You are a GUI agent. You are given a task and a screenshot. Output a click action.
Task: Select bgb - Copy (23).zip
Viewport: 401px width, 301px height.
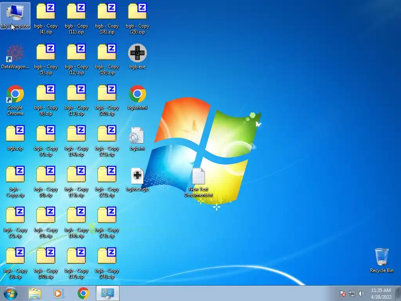(107, 223)
